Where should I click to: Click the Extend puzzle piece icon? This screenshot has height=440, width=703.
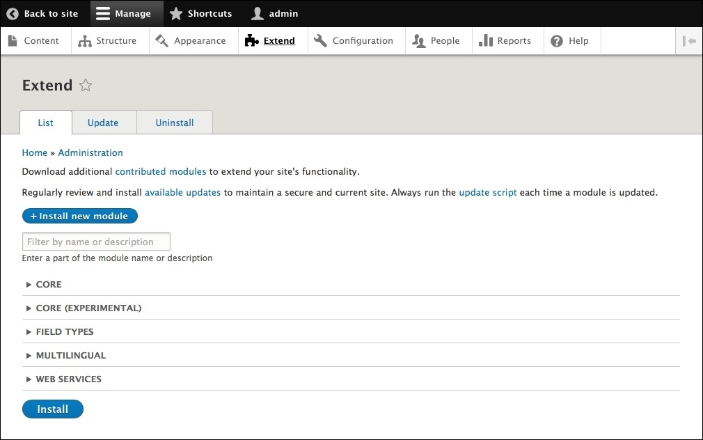click(x=251, y=41)
